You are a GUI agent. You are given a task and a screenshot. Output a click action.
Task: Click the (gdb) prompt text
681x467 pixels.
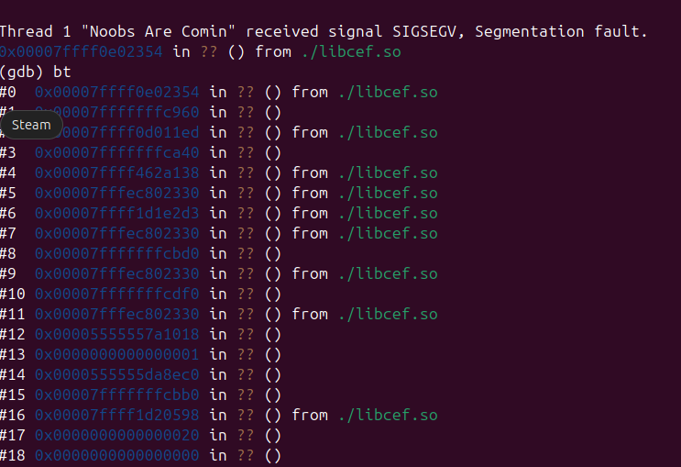(x=21, y=72)
